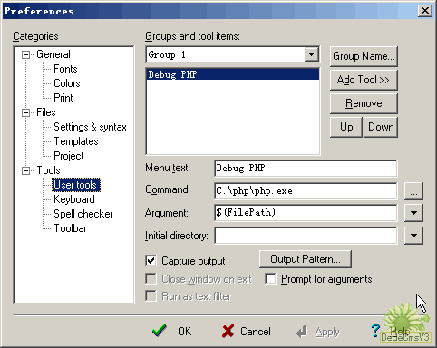This screenshot has height=348, width=437.
Task: Open Output Pattern... dialog
Action: click(x=306, y=259)
